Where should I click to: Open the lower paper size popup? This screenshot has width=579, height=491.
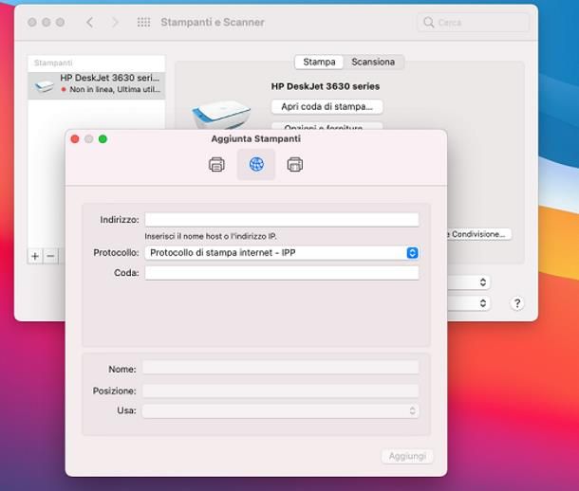pyautogui.click(x=469, y=303)
